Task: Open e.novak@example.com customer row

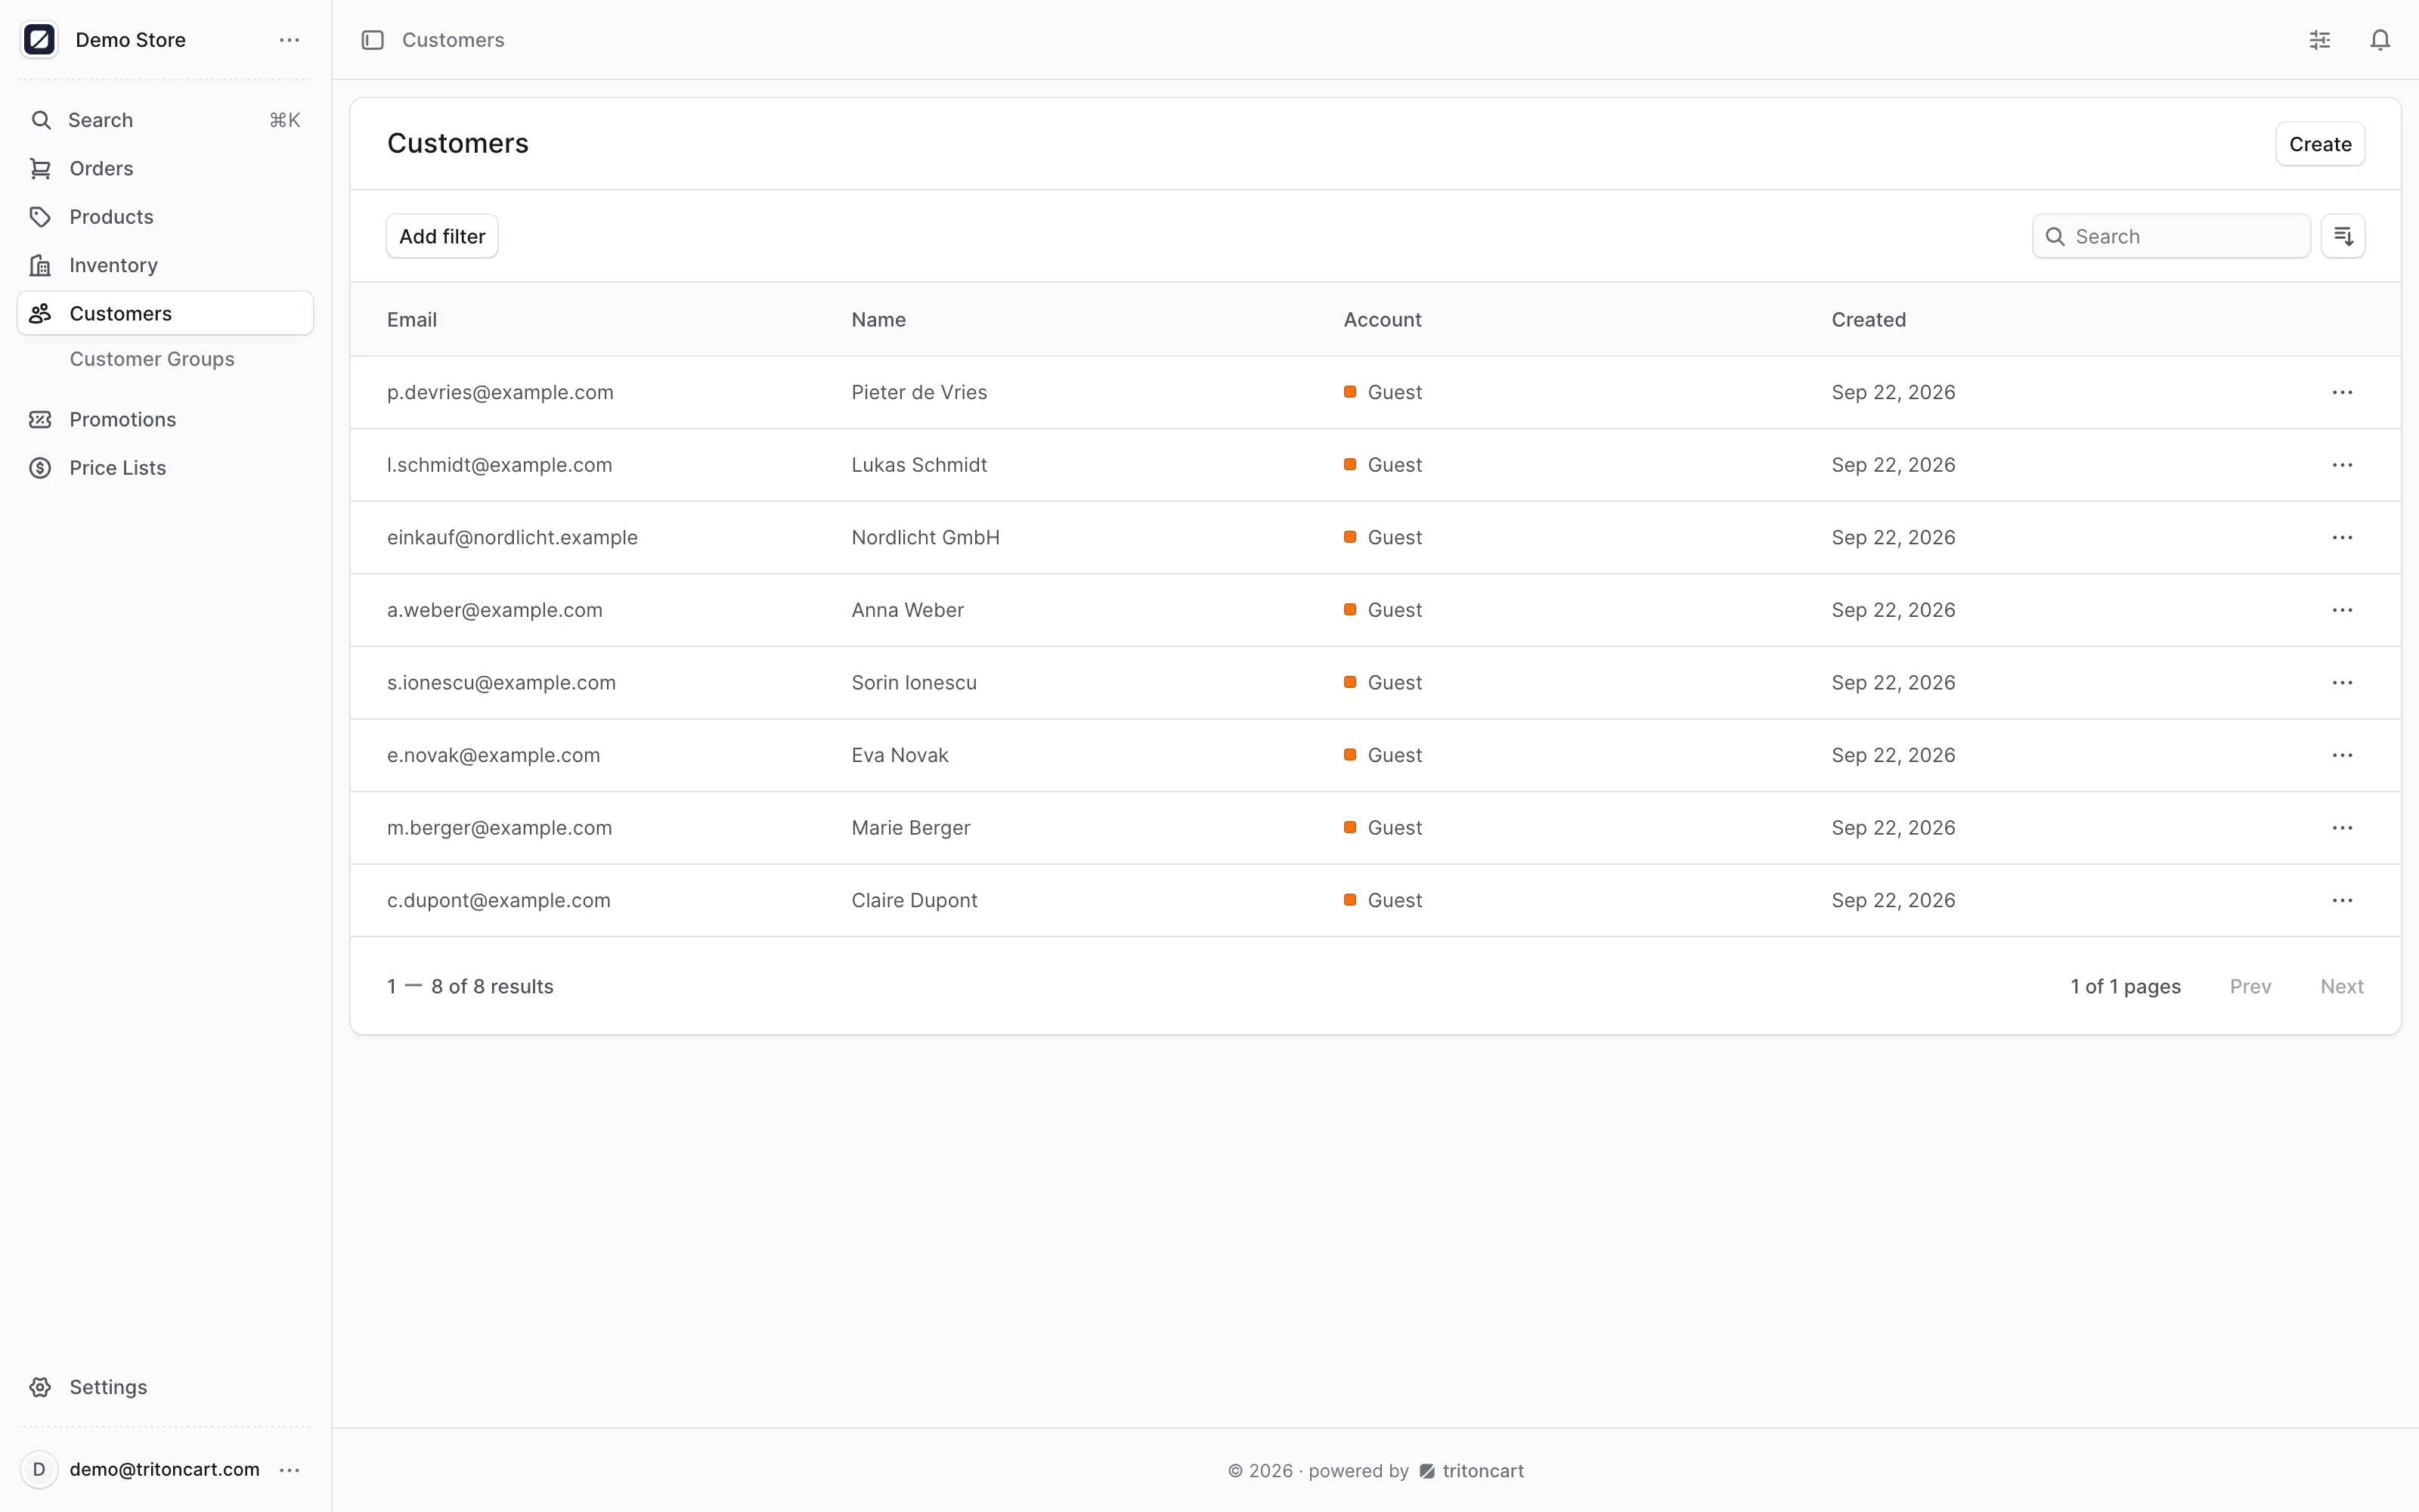Action: coord(1376,755)
